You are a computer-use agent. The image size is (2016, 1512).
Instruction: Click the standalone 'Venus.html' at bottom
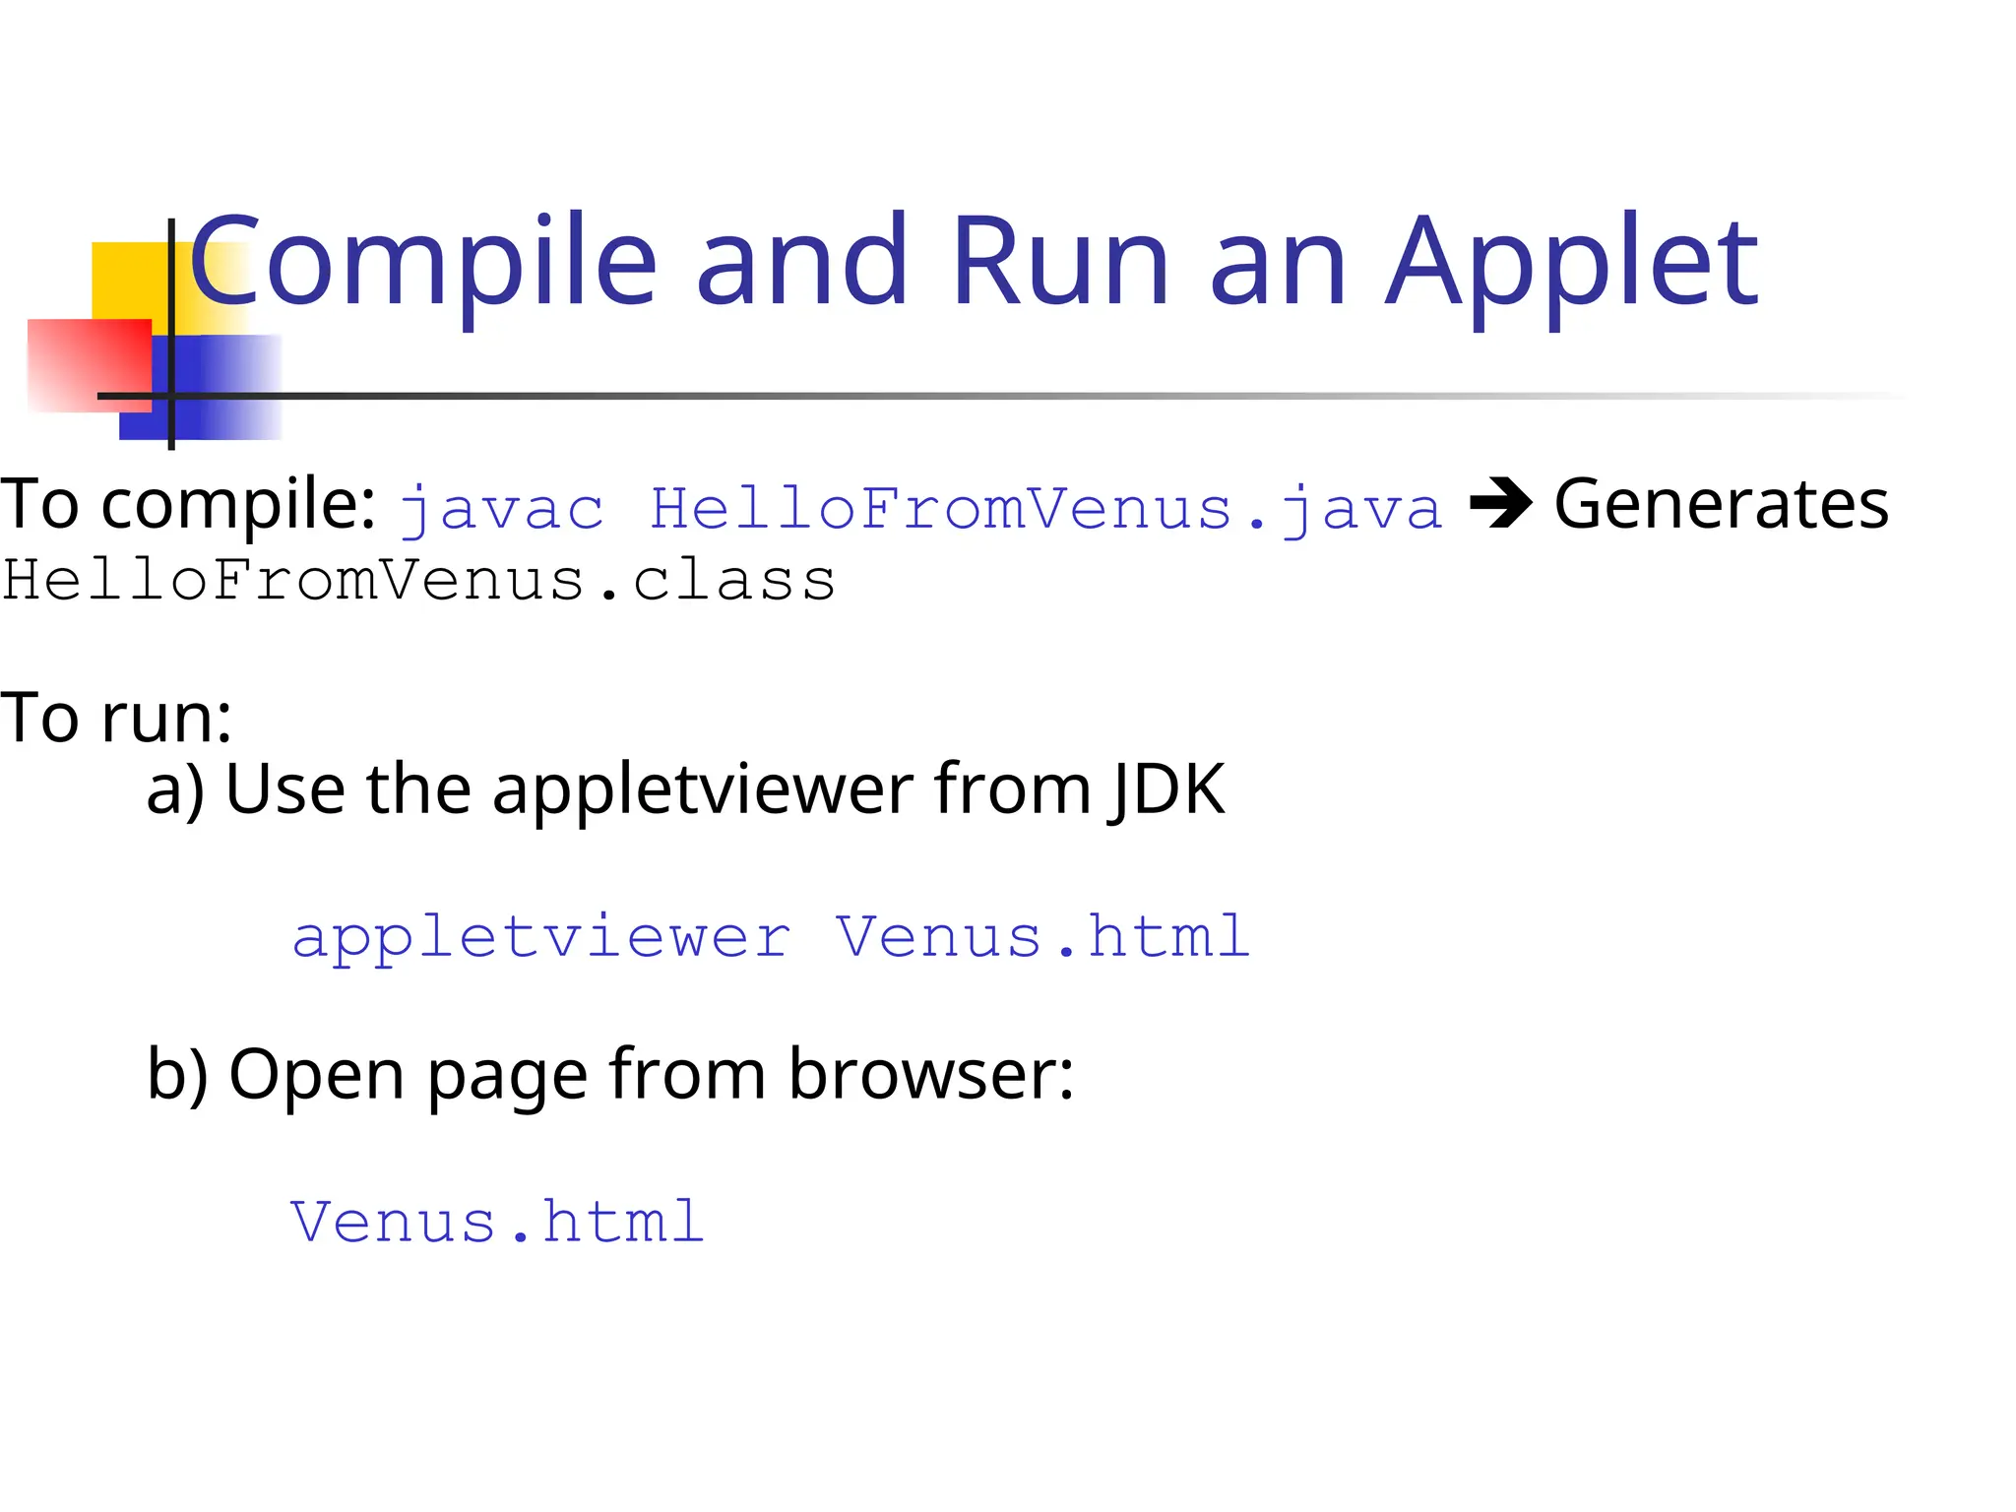pyautogui.click(x=497, y=1223)
